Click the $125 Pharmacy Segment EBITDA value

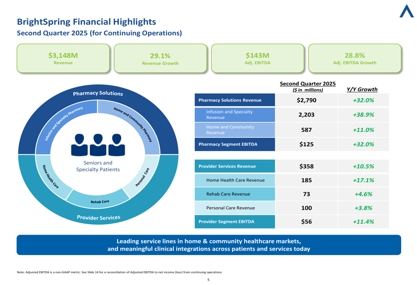click(x=306, y=144)
